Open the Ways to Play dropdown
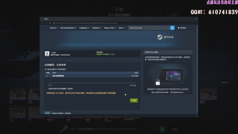Screen dimensions: 238x134 point(110,28)
